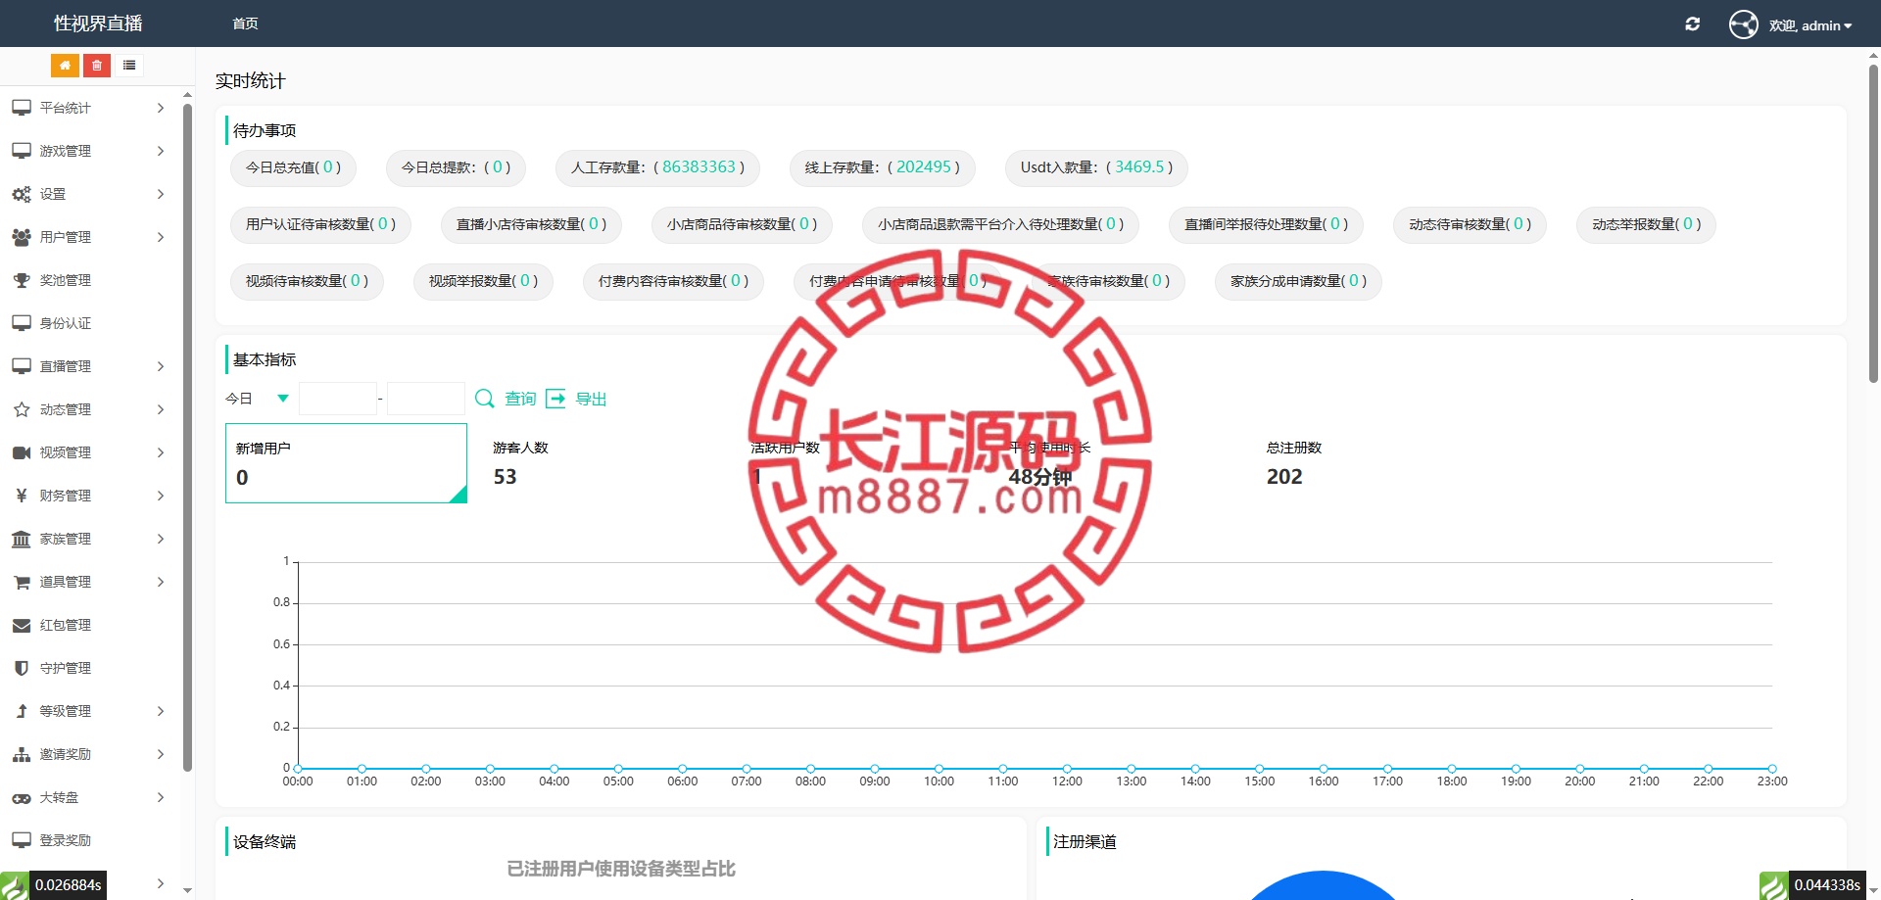Click the end date input field
This screenshot has height=900, width=1881.
click(426, 399)
